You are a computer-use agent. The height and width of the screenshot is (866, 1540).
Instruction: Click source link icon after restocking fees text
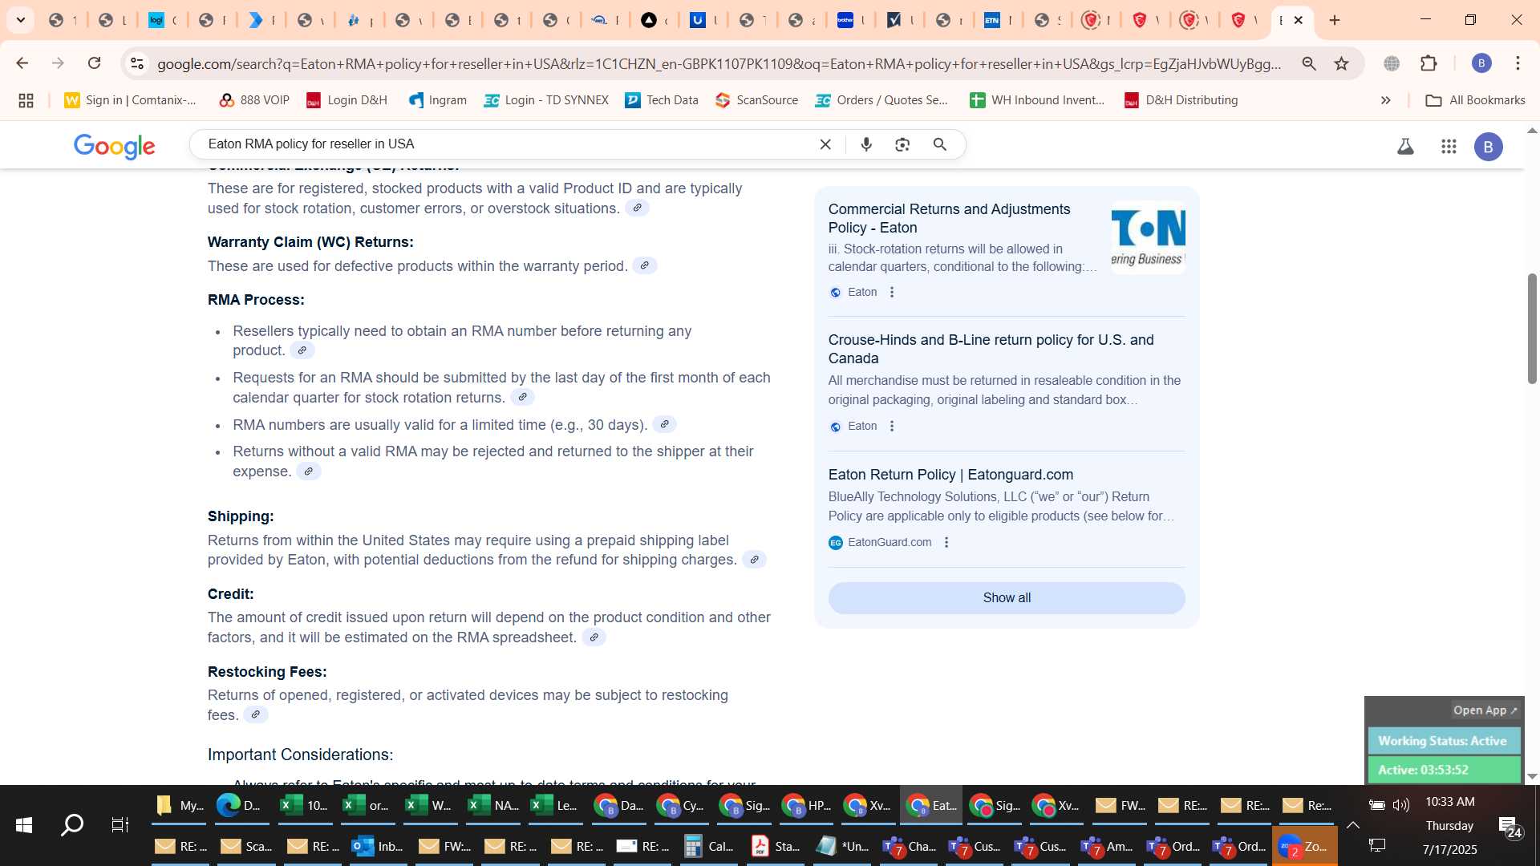[256, 714]
